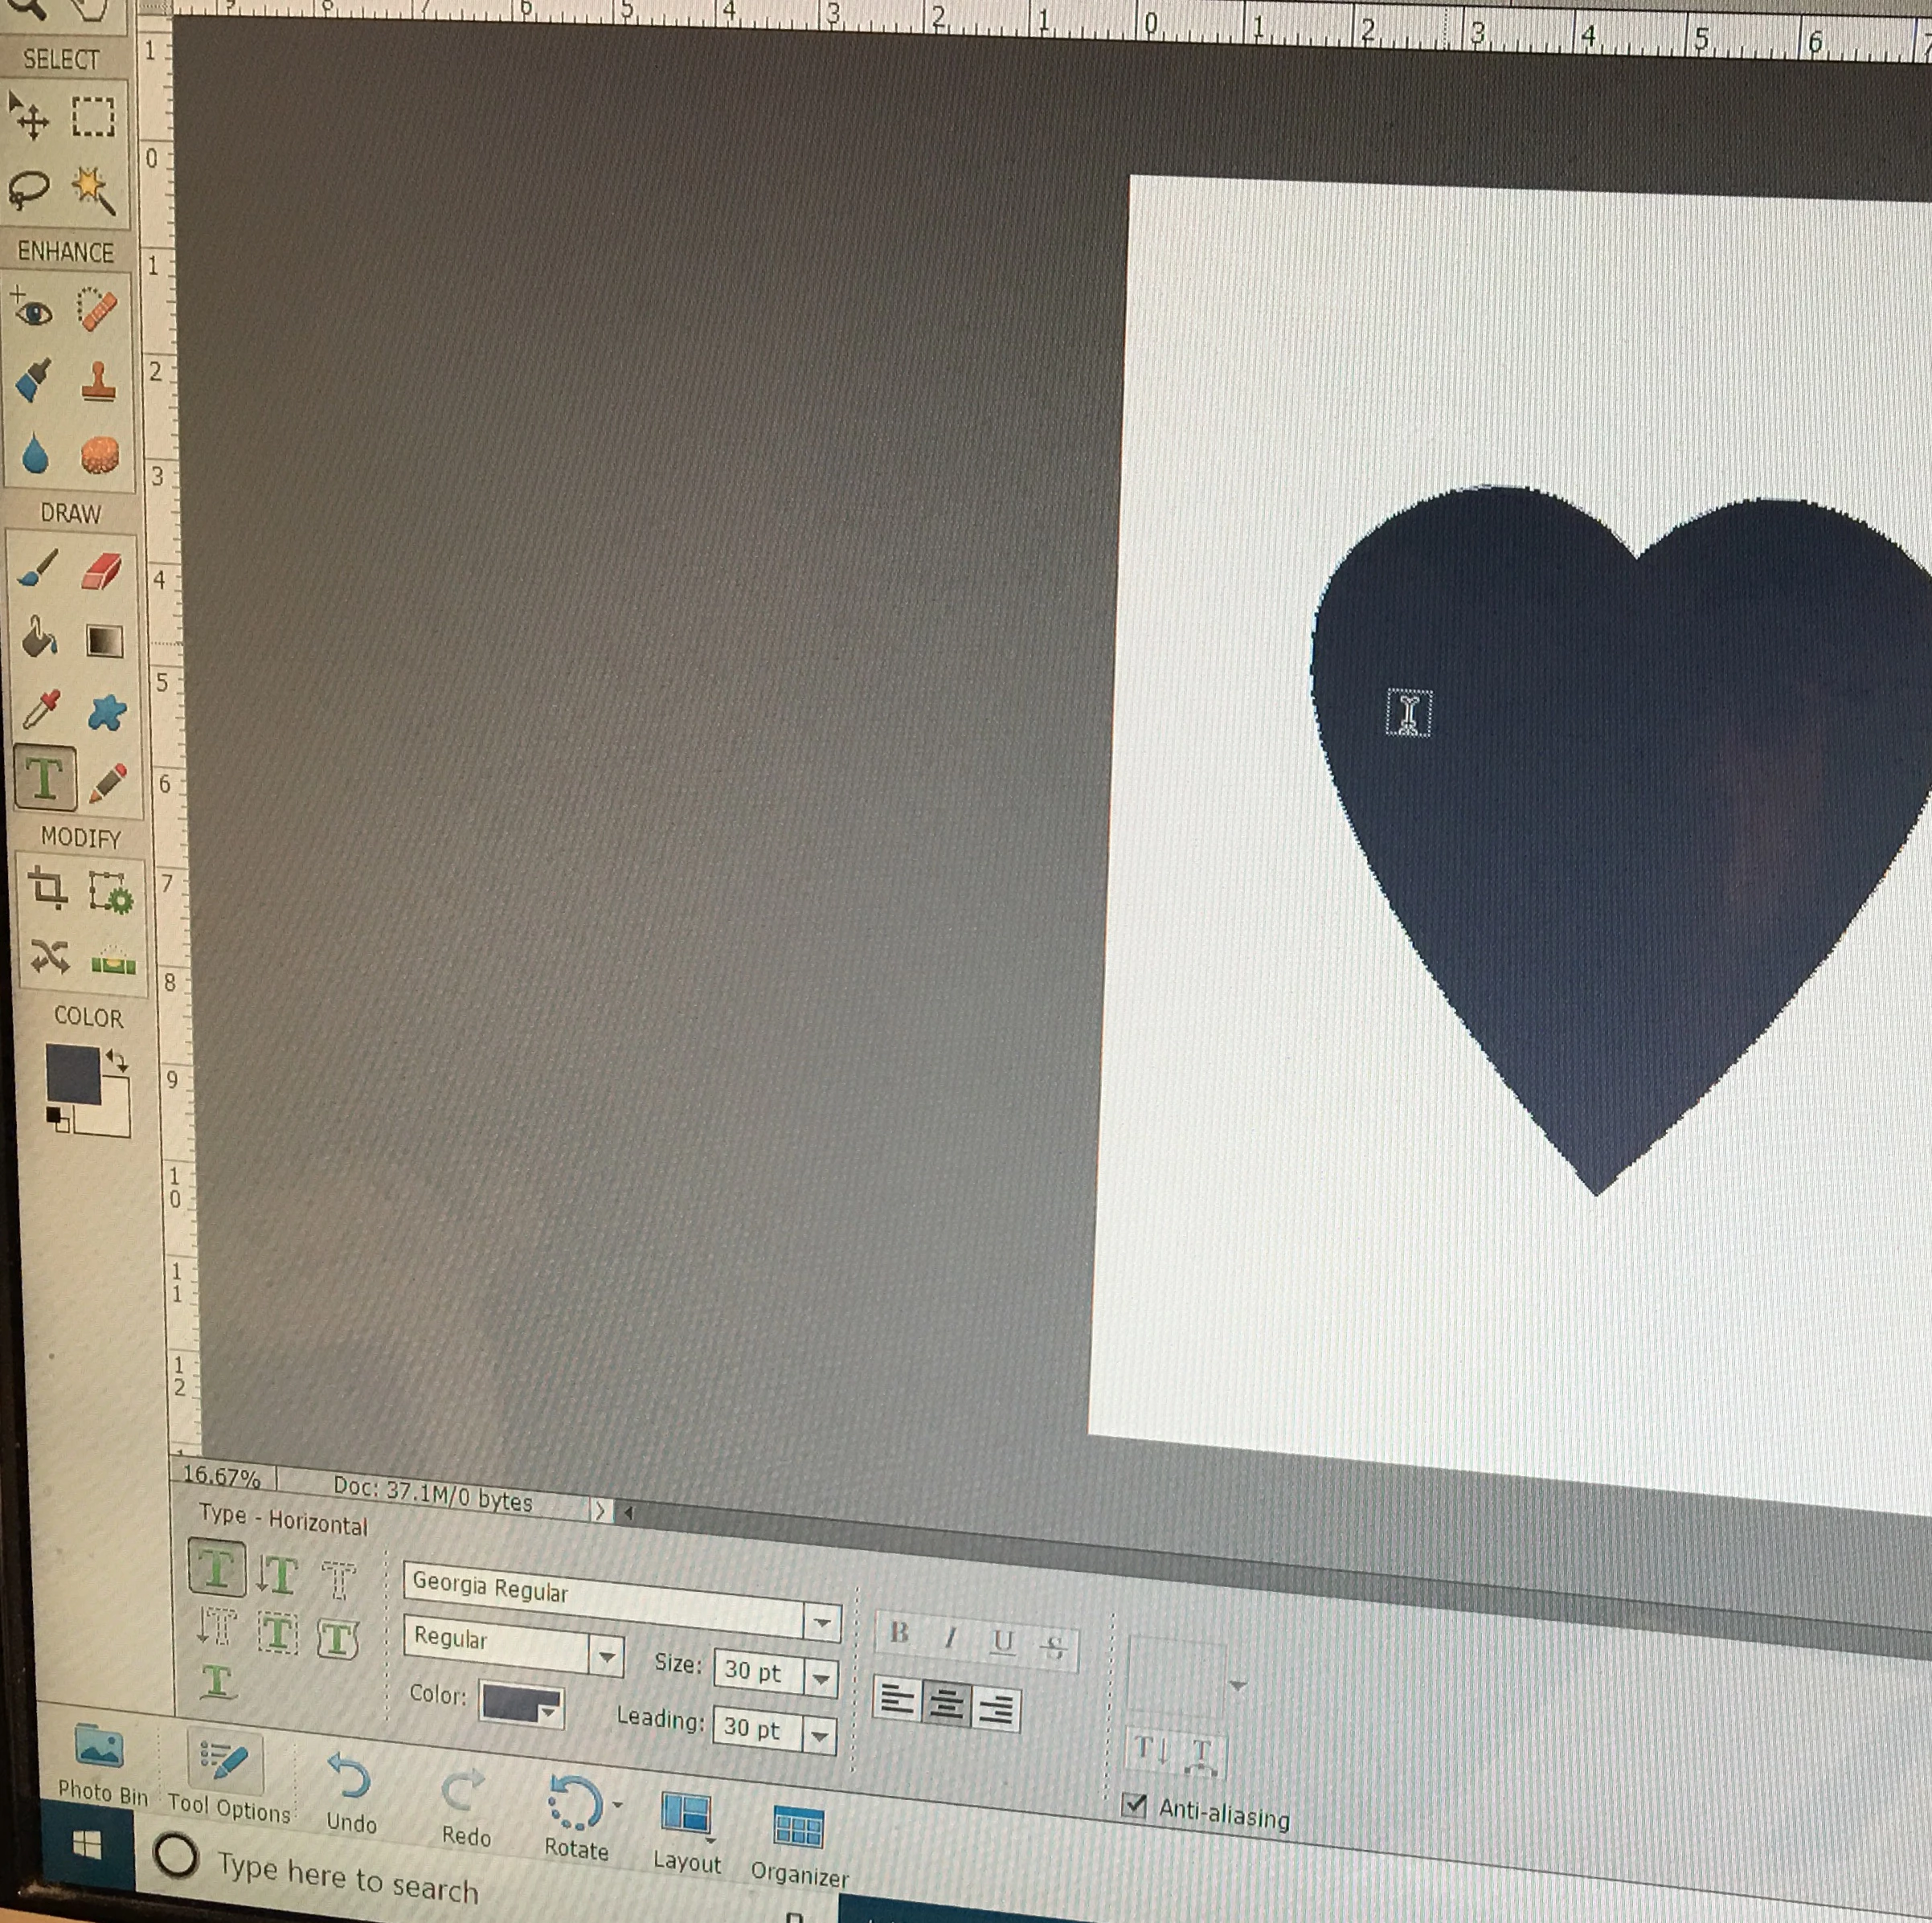Image resolution: width=1932 pixels, height=1923 pixels.
Task: Select the Move tool
Action: click(28, 116)
